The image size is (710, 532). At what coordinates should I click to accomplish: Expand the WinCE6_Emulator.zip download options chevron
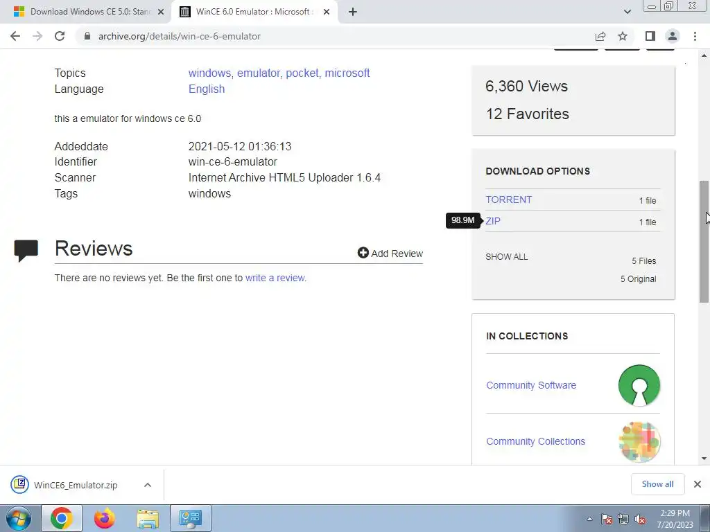pos(148,485)
